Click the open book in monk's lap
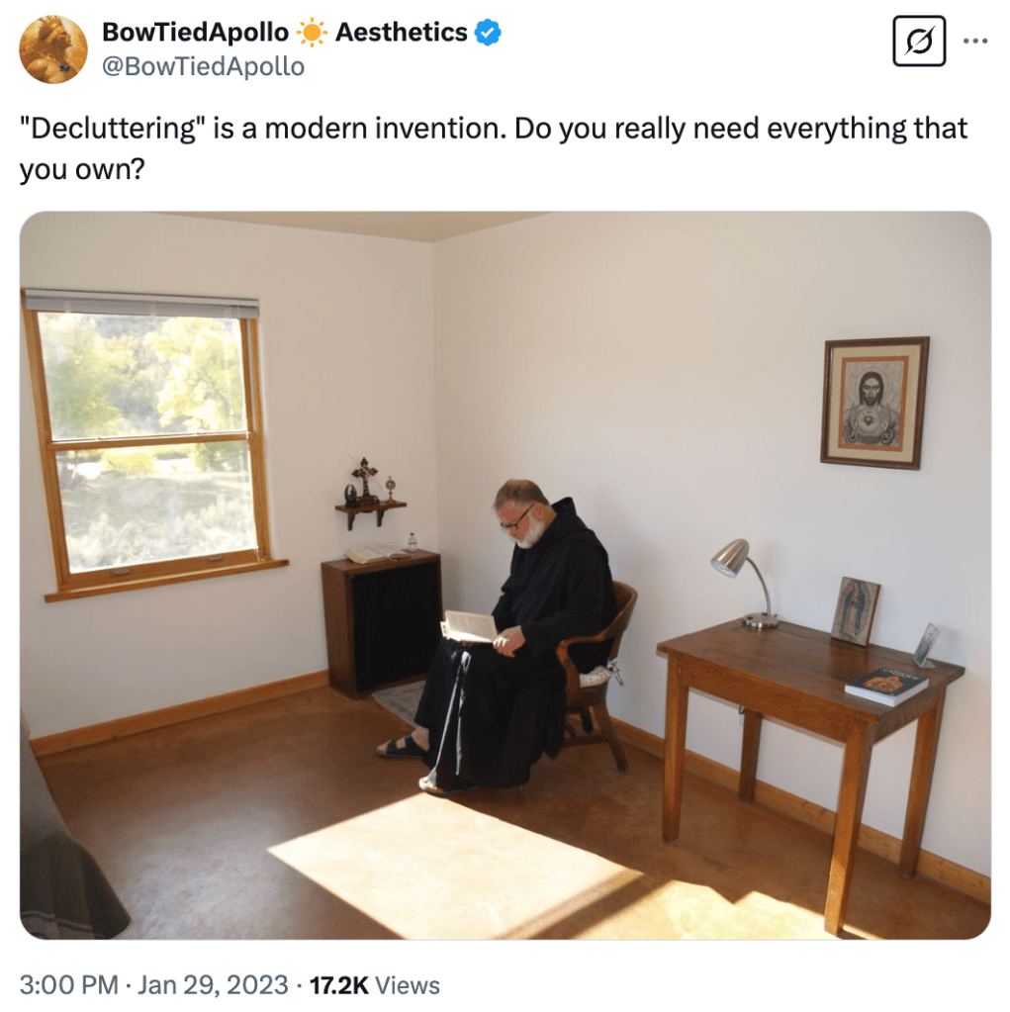 coord(469,627)
